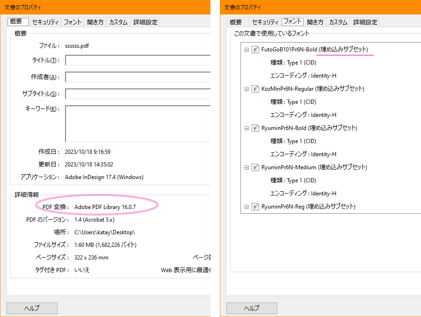Switch to the セキュリティ tab
The image size is (421, 317).
coord(44,22)
